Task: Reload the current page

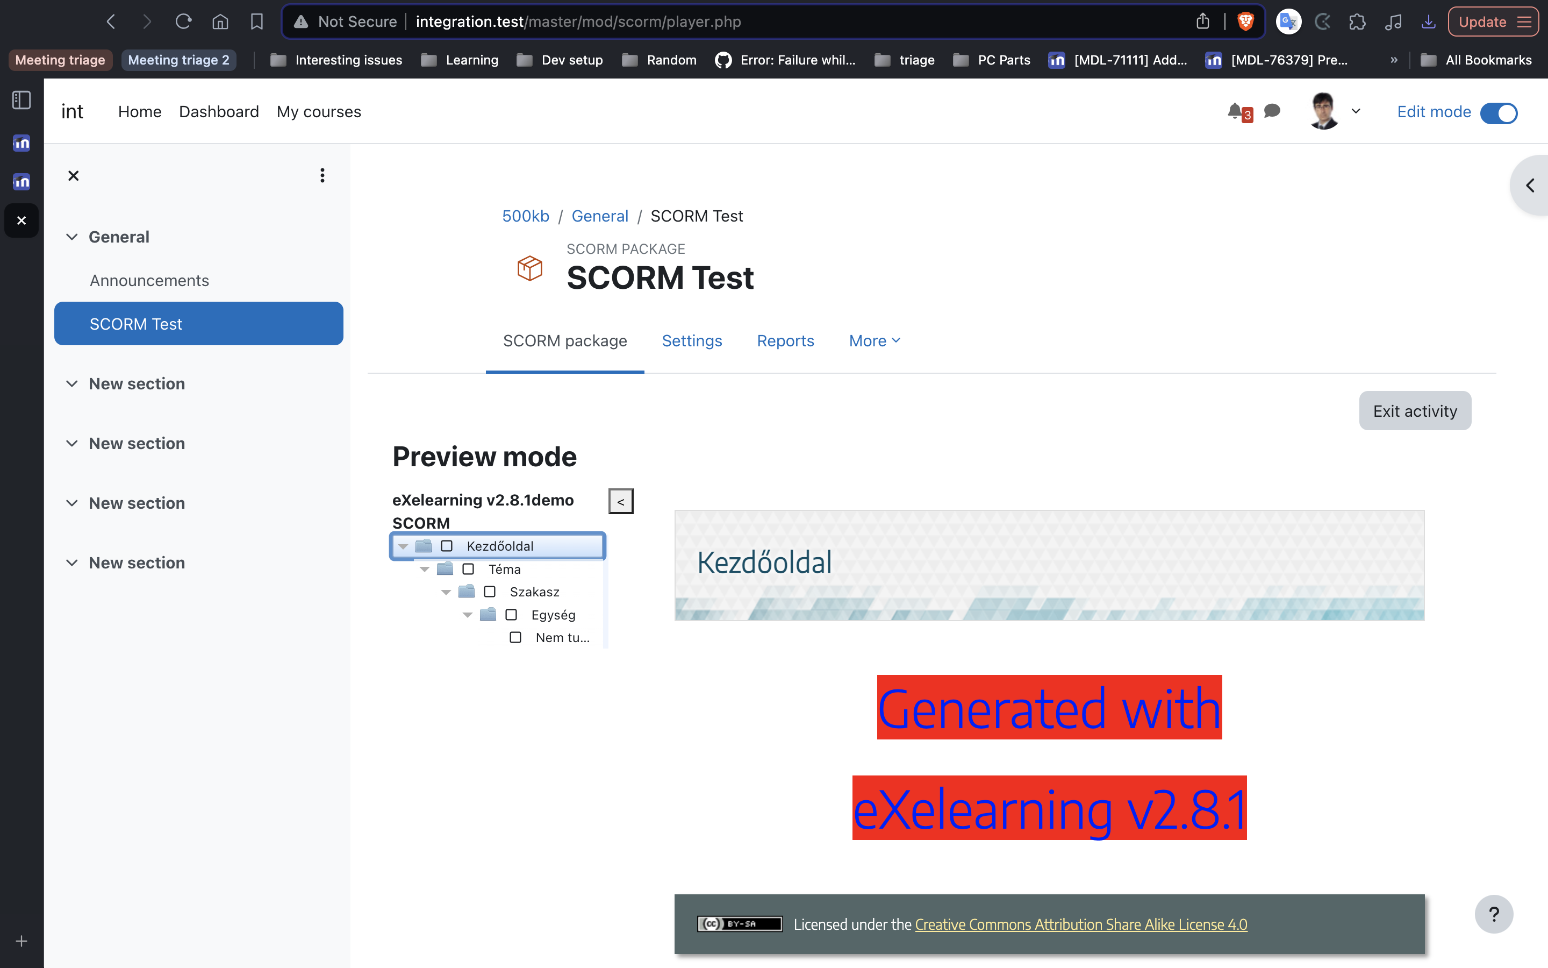Action: pyautogui.click(x=184, y=22)
